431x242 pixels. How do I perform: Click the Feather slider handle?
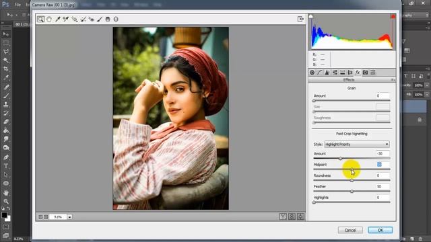pos(352,191)
